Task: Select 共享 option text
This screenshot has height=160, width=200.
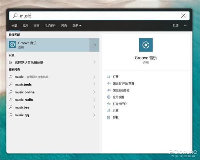Action: tap(116, 111)
